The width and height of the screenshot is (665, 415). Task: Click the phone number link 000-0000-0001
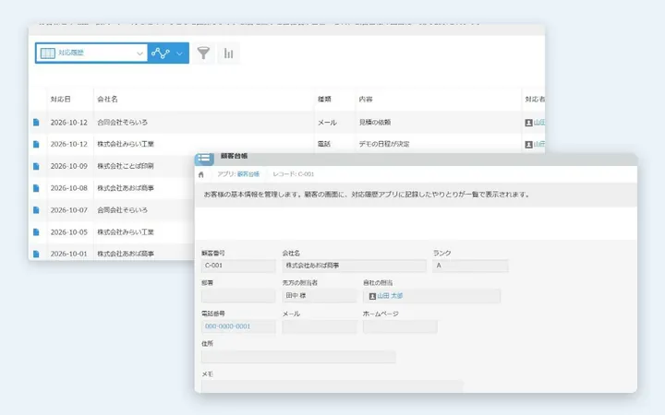(228, 326)
